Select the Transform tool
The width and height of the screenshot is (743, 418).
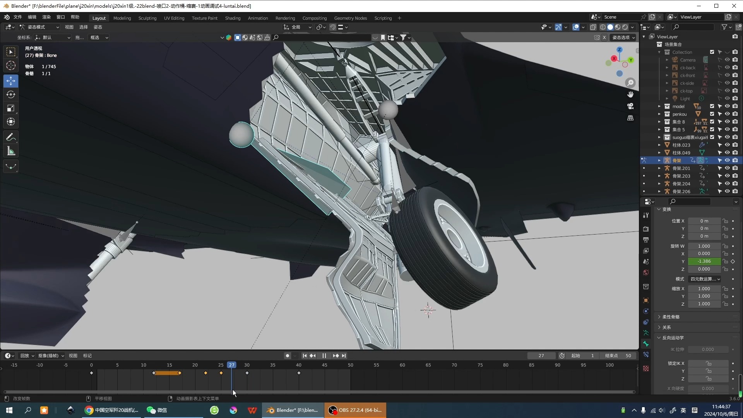pyautogui.click(x=11, y=122)
